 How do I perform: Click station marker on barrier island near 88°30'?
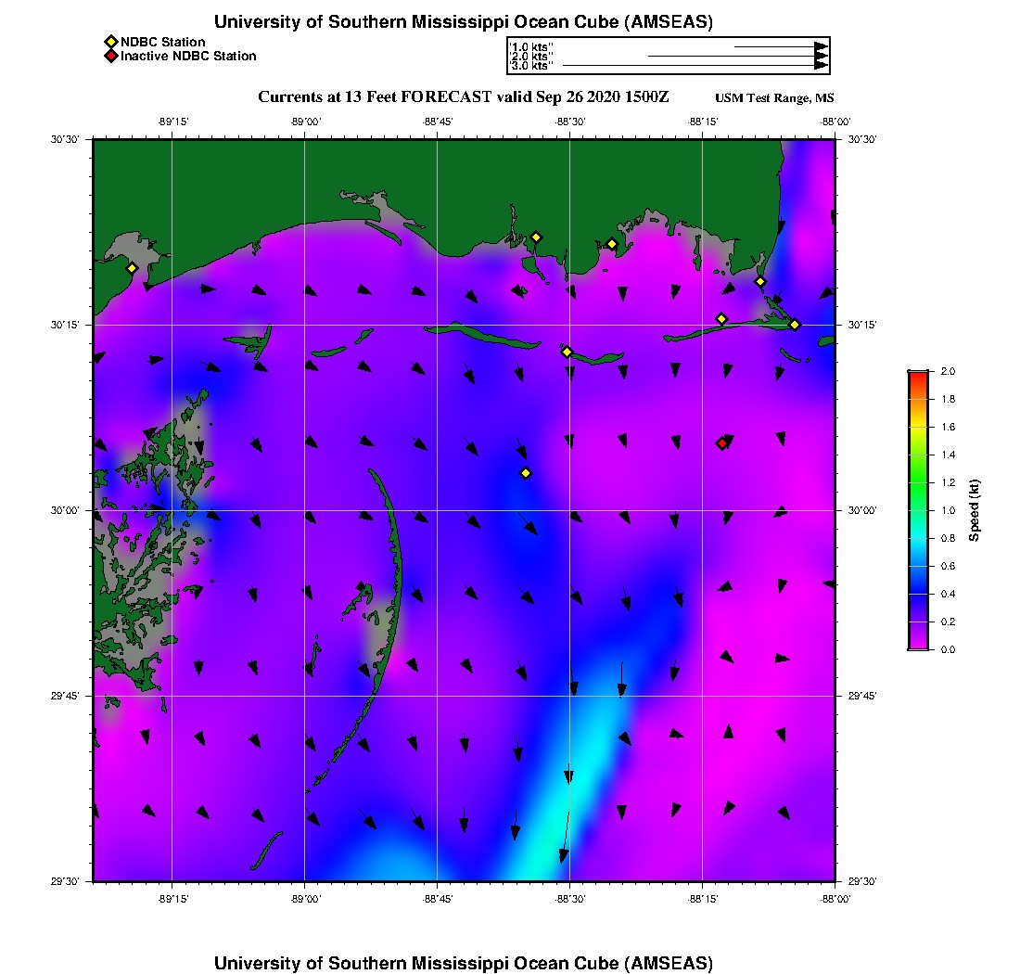pyautogui.click(x=567, y=352)
